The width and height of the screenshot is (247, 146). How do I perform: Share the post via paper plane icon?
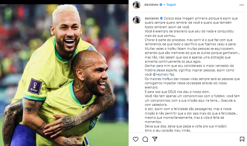(x=155, y=139)
